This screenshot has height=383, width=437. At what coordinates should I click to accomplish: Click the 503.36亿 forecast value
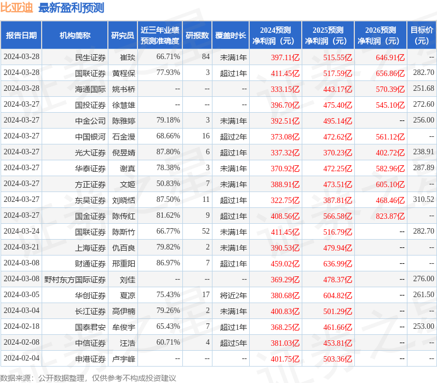point(337,359)
